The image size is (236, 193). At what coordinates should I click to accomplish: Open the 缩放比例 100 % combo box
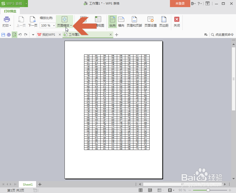tap(48, 25)
